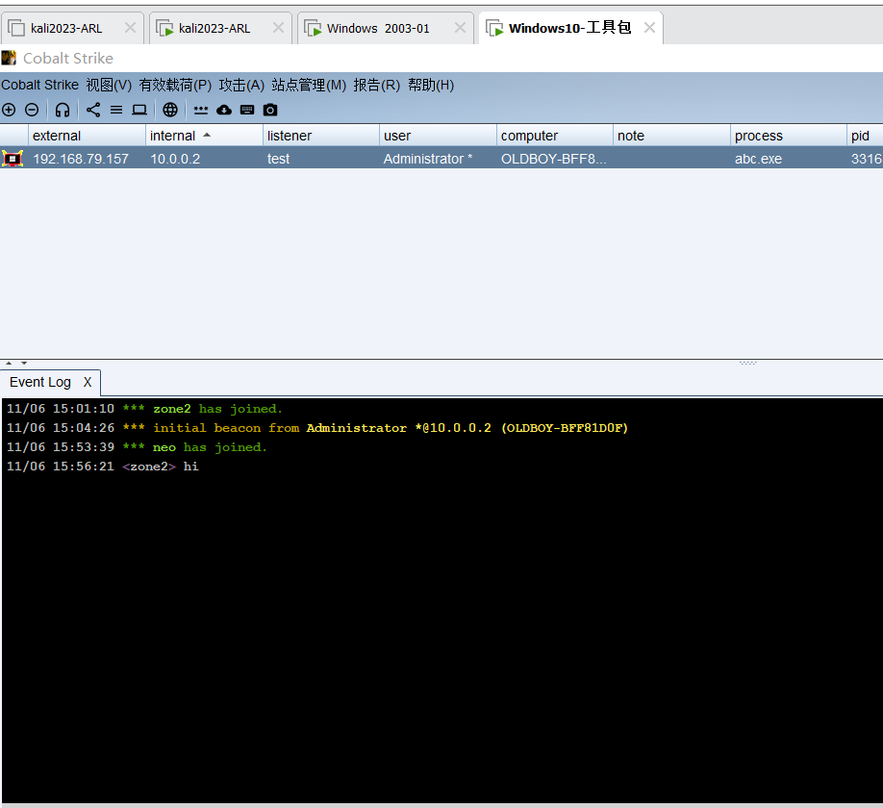
Task: Show session table view list icon
Action: point(116,110)
